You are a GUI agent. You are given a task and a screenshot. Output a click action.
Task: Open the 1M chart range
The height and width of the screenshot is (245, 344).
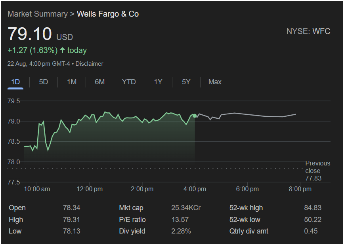point(72,82)
